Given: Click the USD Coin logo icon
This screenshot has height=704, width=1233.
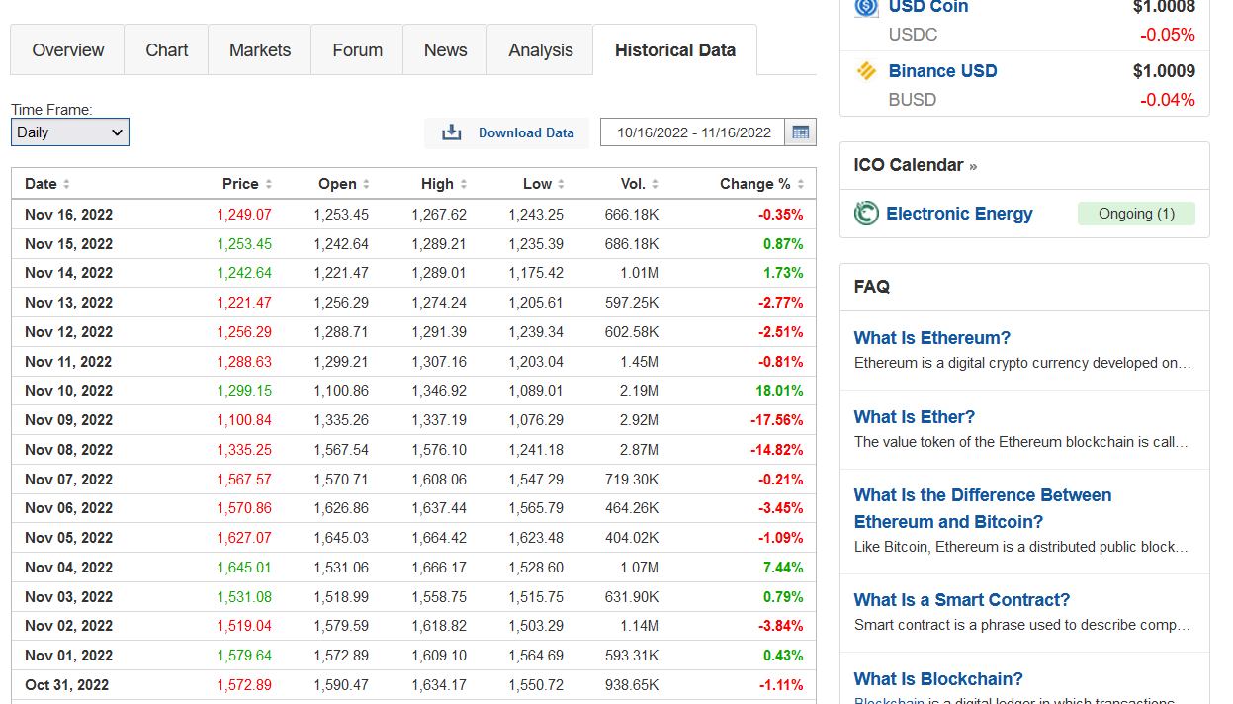Looking at the screenshot, I should click(865, 8).
